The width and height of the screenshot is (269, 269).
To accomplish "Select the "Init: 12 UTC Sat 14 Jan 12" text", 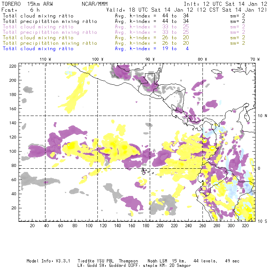I will coord(225,4).
